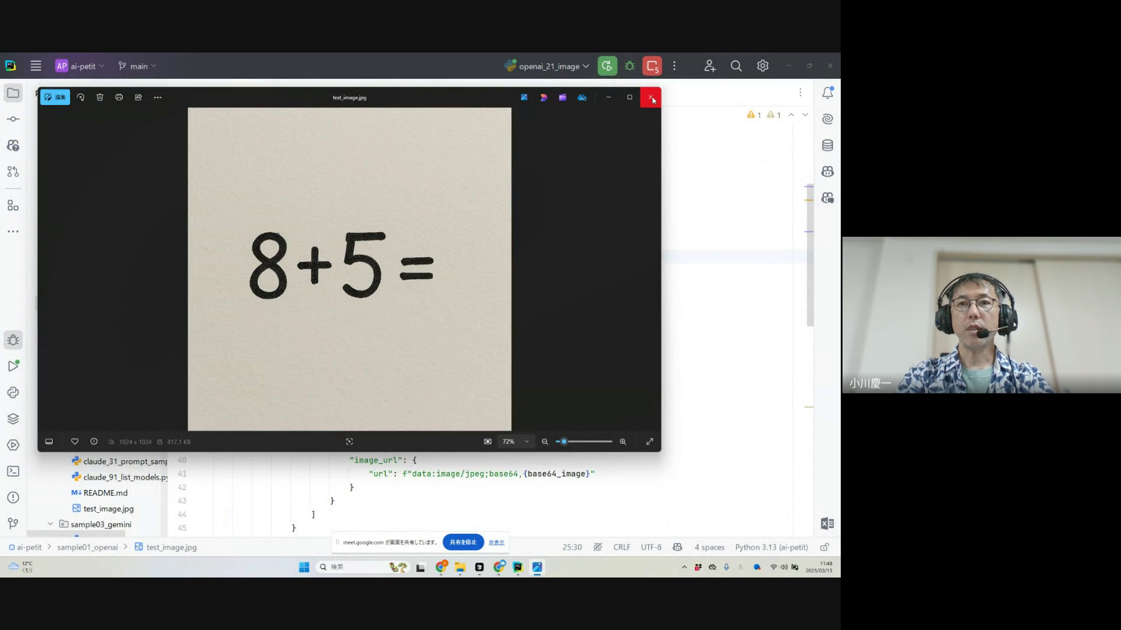Viewport: 1121px width, 630px height.
Task: Delete the image with the trash icon
Action: (x=100, y=97)
